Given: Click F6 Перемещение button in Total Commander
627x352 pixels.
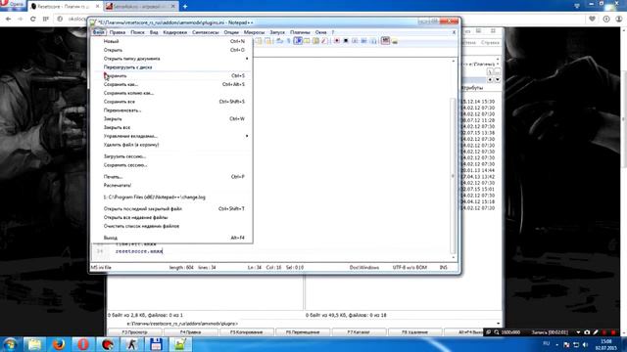Looking at the screenshot, I should coord(303,332).
